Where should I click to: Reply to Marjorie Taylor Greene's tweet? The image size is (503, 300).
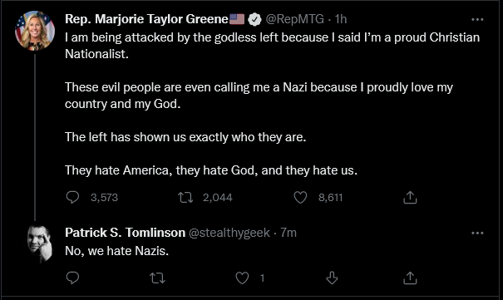[72, 197]
